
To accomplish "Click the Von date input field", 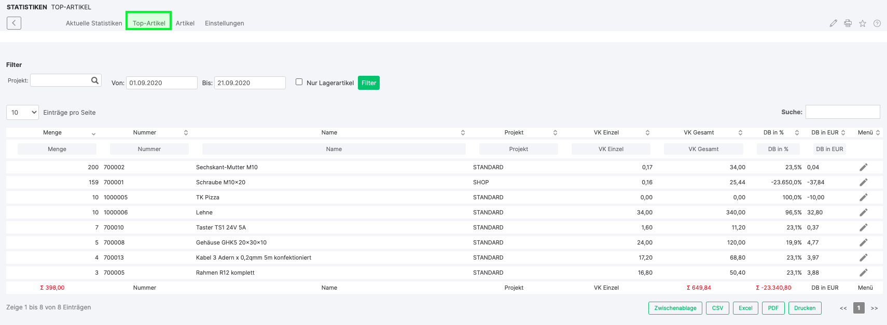I will pyautogui.click(x=161, y=83).
